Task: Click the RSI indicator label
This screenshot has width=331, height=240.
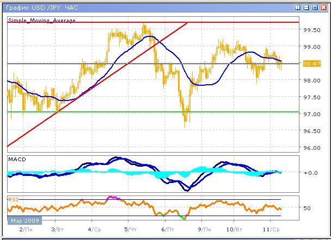Action: 13,199
